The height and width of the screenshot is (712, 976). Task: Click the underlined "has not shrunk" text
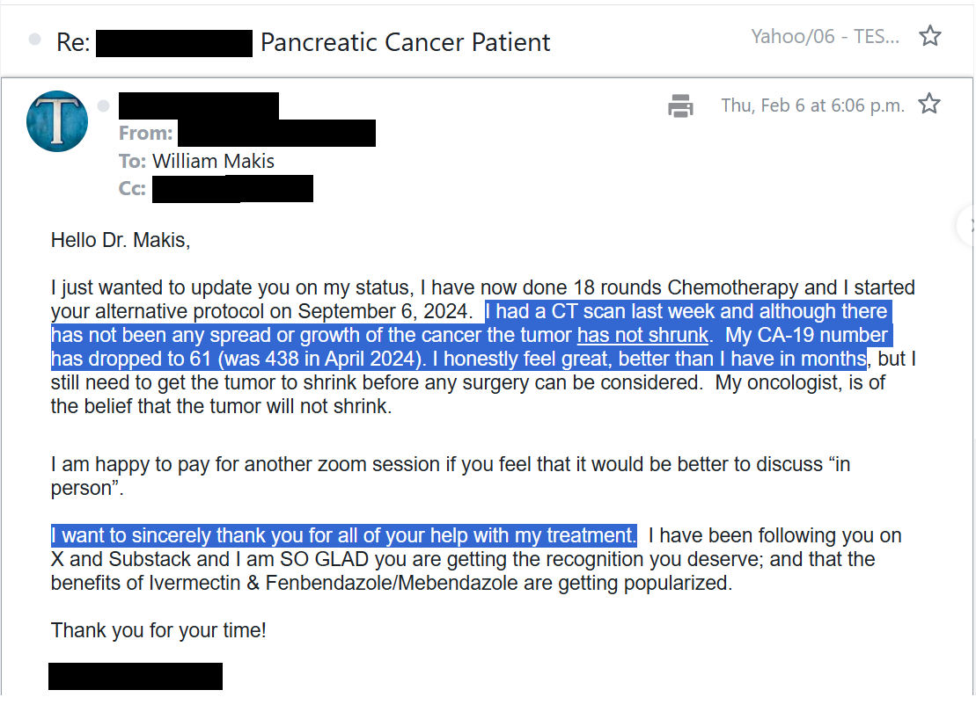642,335
